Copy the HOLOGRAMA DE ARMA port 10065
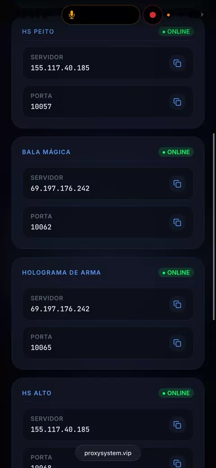 click(177, 343)
